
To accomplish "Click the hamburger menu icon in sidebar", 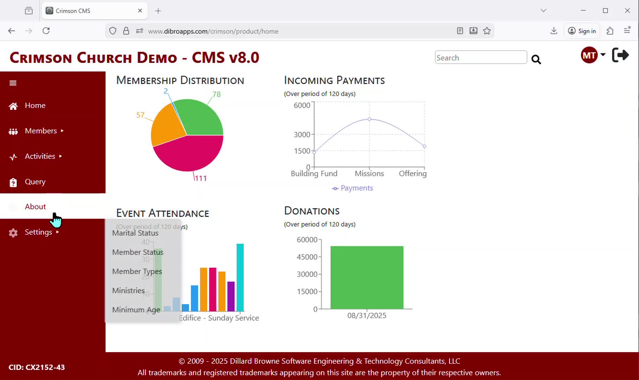I will (x=13, y=83).
